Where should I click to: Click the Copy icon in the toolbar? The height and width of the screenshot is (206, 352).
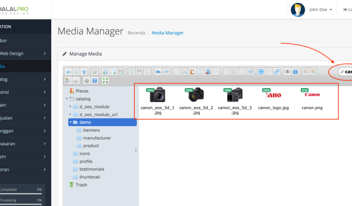click(177, 72)
